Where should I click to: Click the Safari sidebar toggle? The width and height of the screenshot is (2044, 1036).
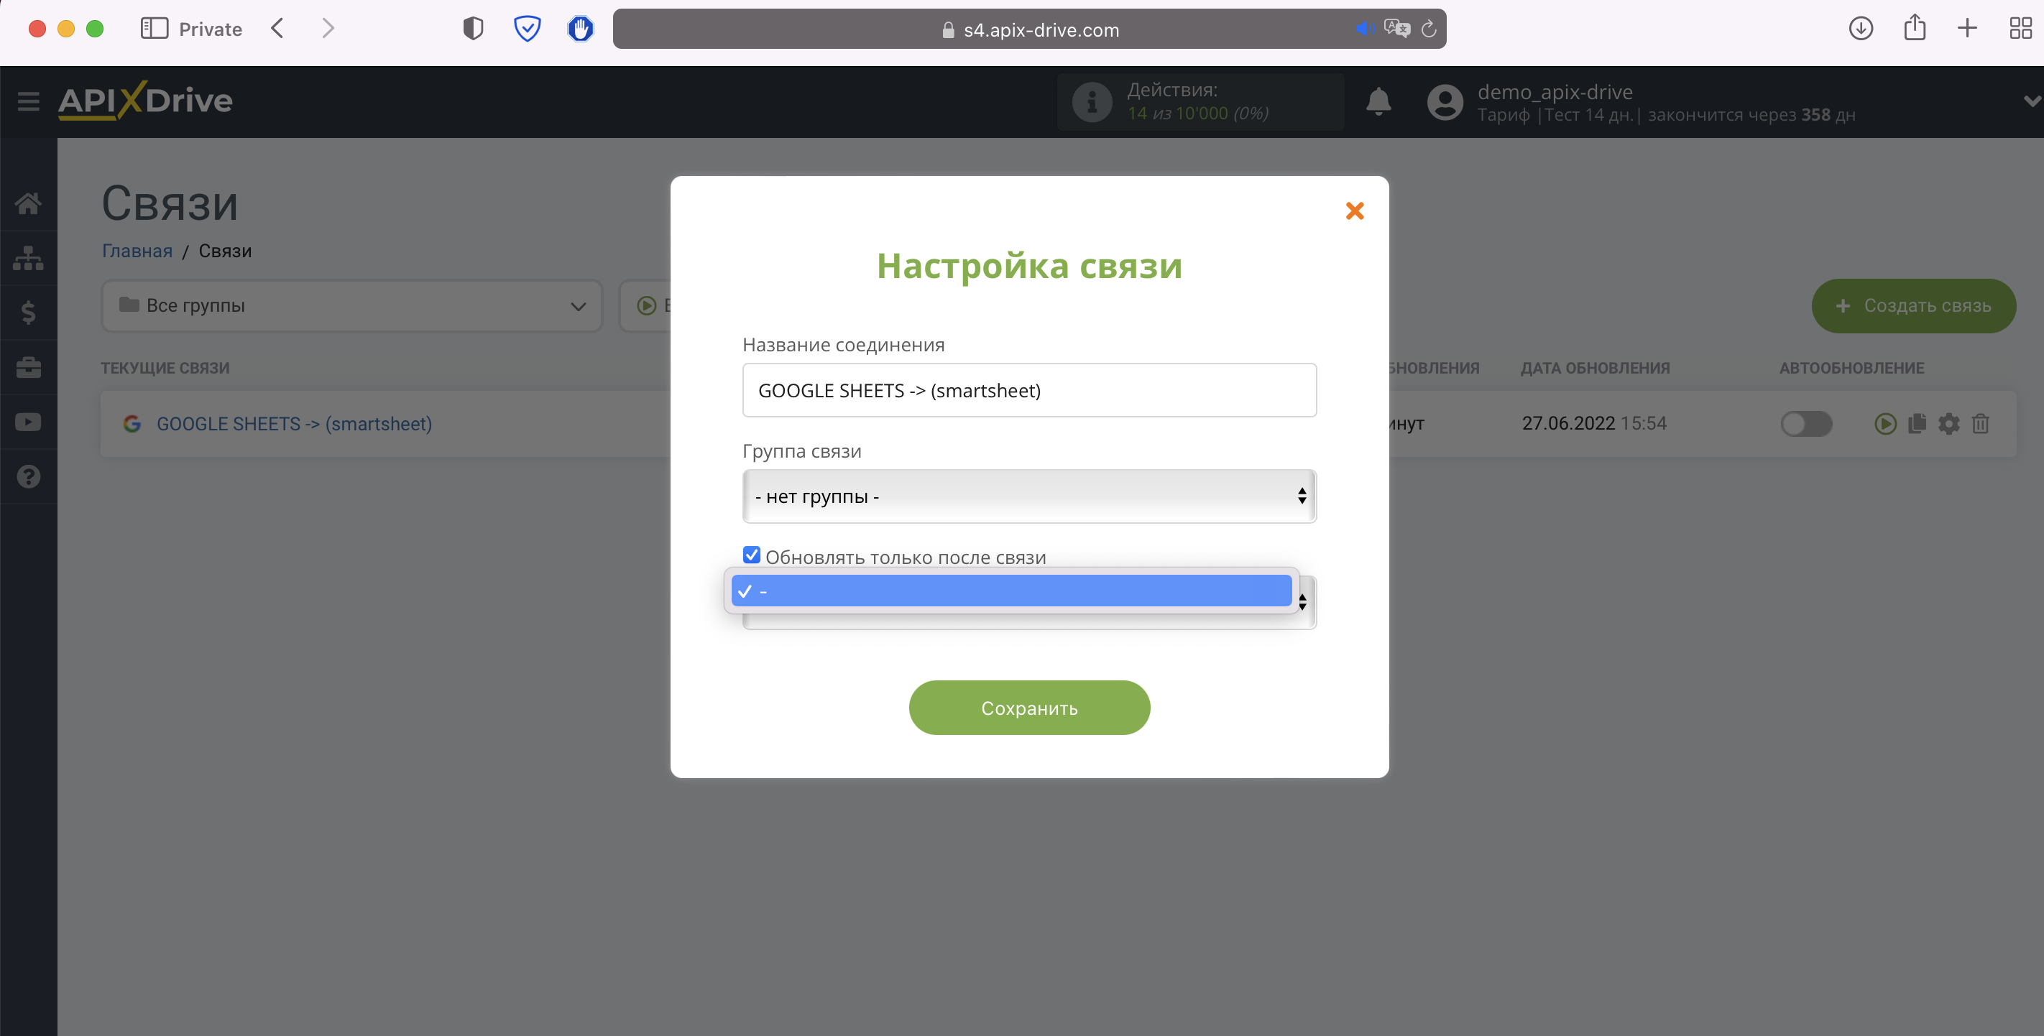coord(154,29)
